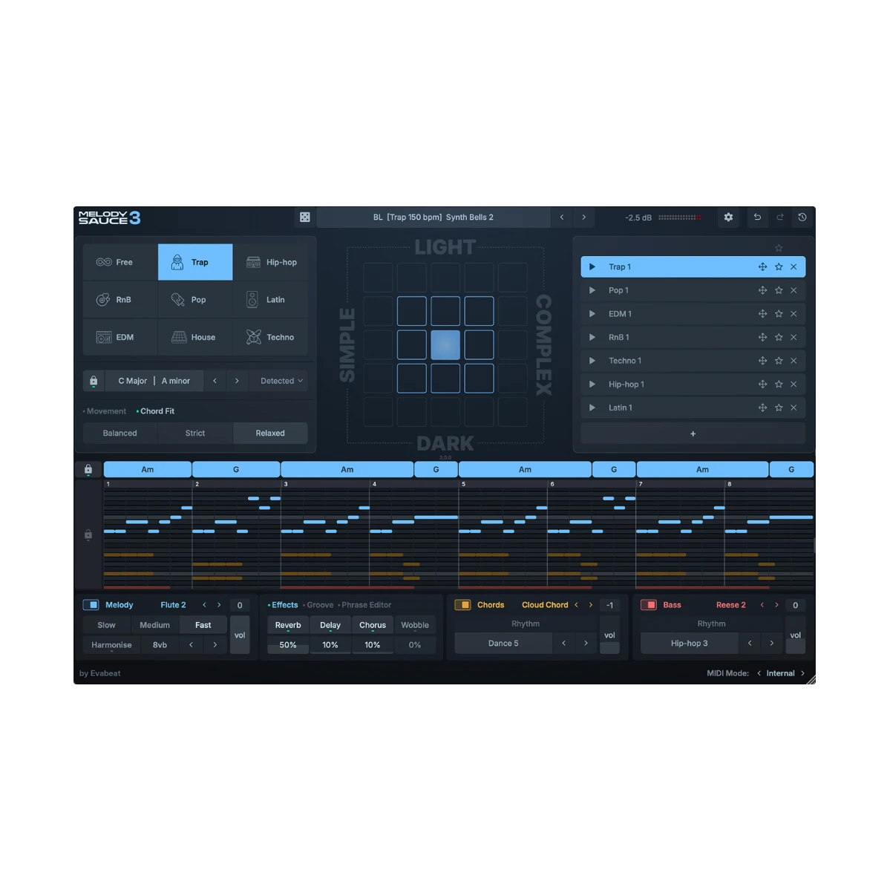This screenshot has height=890, width=890.
Task: Remove the EDM 1 melody
Action: coord(794,314)
